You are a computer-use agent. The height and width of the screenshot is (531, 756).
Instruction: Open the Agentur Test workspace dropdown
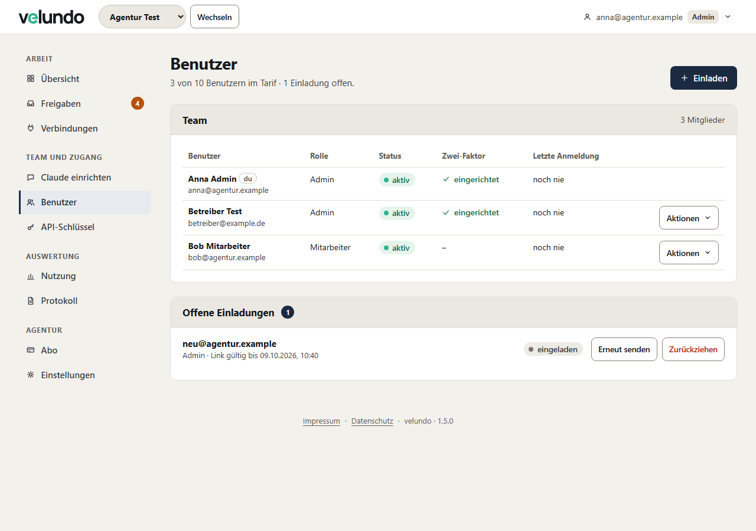pos(142,17)
